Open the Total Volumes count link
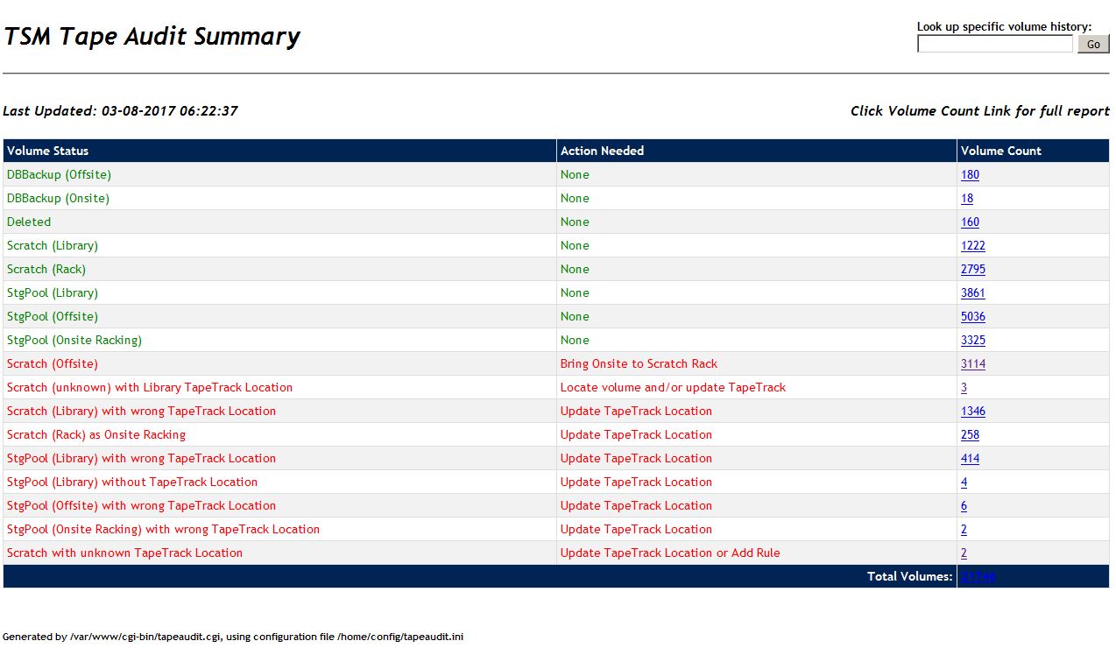Viewport: 1116px width, 648px height. click(978, 577)
